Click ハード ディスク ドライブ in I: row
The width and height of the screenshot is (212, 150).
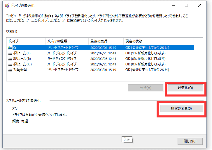tap(62, 53)
